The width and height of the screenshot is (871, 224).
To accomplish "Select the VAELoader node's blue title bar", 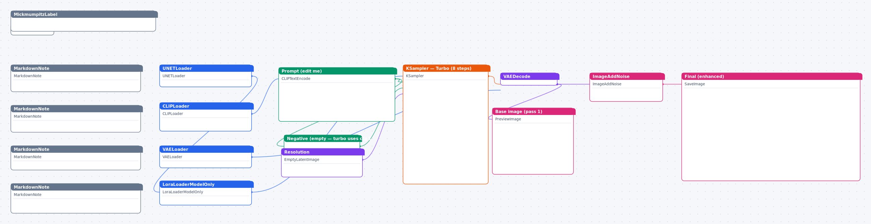I will click(x=207, y=149).
